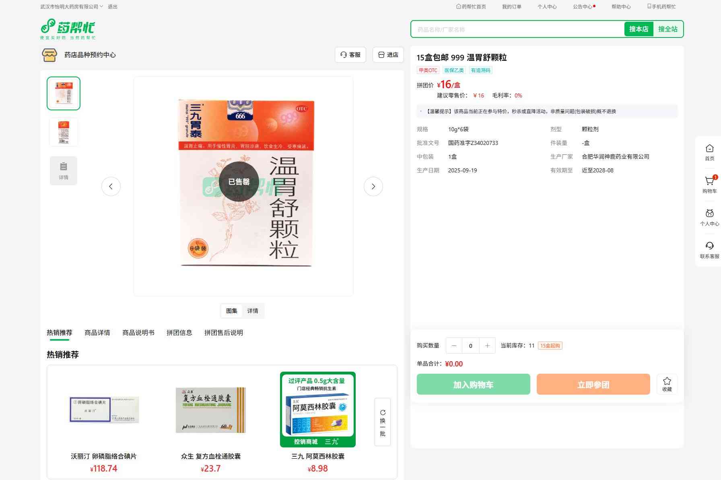Switch to 图集 view under product image

click(x=232, y=311)
